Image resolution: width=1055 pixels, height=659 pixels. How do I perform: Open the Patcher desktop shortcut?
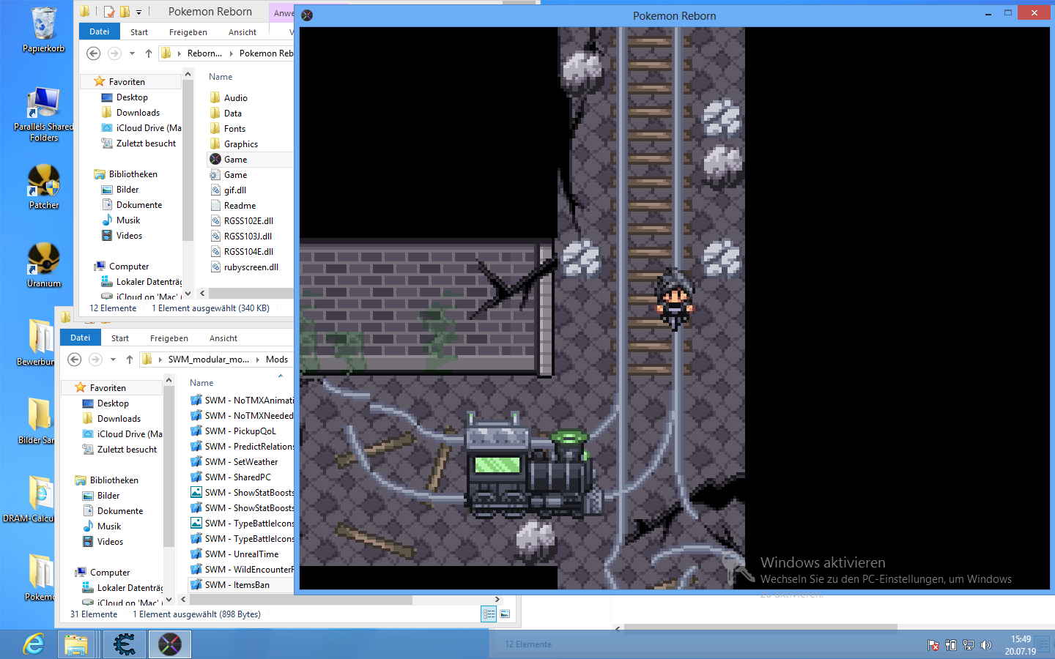click(43, 184)
